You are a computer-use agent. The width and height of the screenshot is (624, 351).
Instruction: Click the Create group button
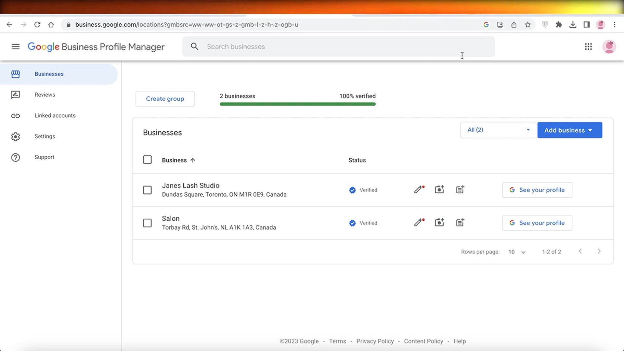tap(165, 98)
